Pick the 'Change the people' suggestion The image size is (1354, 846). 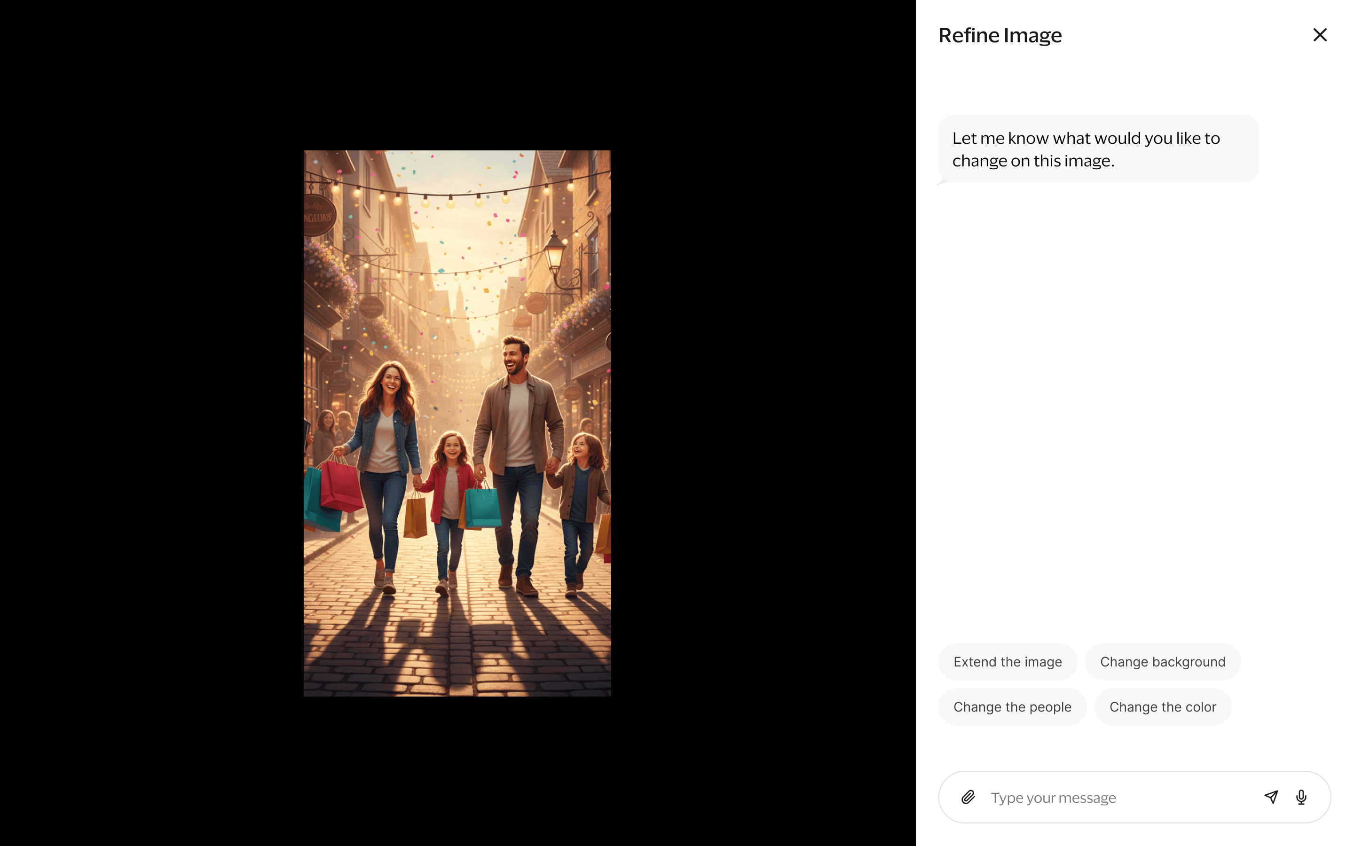[1012, 707]
